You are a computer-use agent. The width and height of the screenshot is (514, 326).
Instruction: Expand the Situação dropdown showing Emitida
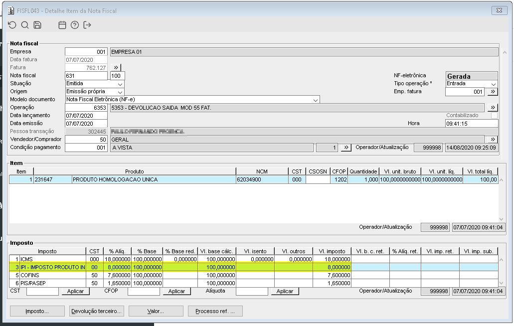tap(120, 84)
